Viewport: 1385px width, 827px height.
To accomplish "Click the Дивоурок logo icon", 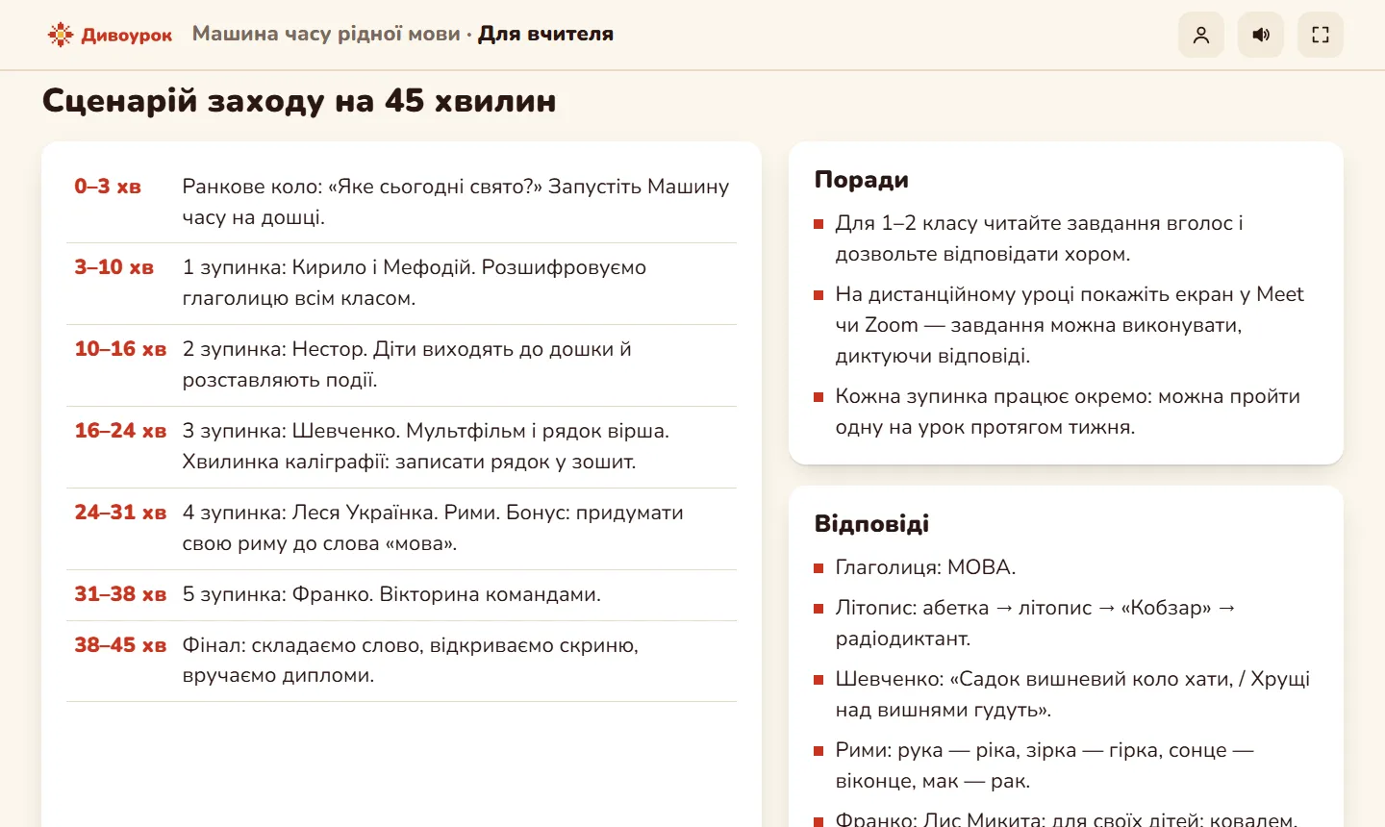I will (61, 35).
